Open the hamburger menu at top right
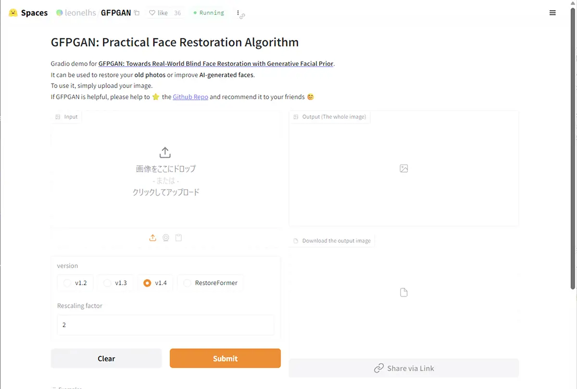Screen dimensions: 577x389 (552, 13)
